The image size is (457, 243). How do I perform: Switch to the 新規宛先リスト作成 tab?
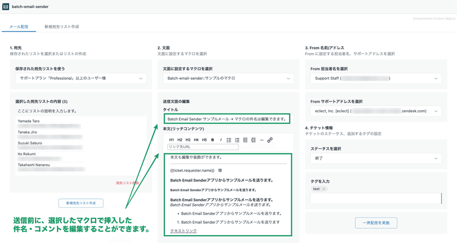(x=62, y=26)
